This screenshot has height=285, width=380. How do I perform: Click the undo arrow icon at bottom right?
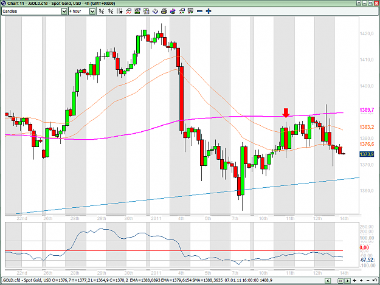pyautogui.click(x=375, y=280)
